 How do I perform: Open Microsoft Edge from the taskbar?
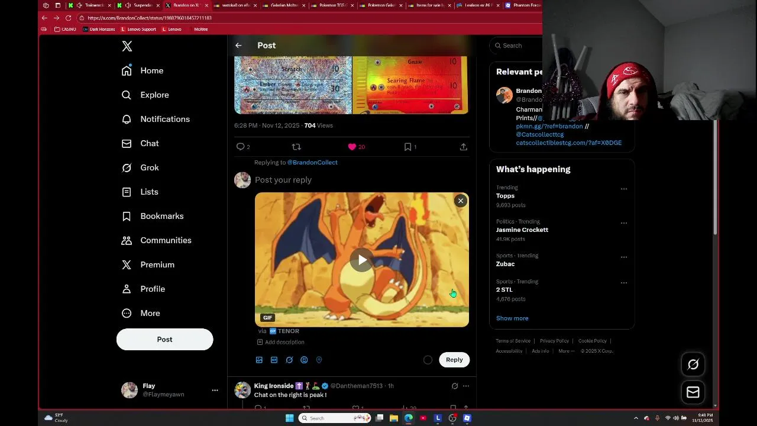click(409, 418)
